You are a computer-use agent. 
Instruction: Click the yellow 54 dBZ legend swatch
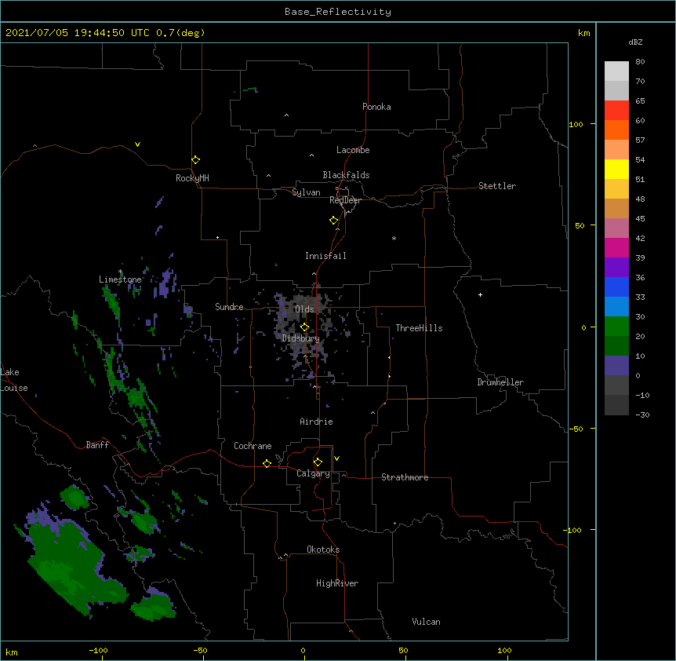616,169
